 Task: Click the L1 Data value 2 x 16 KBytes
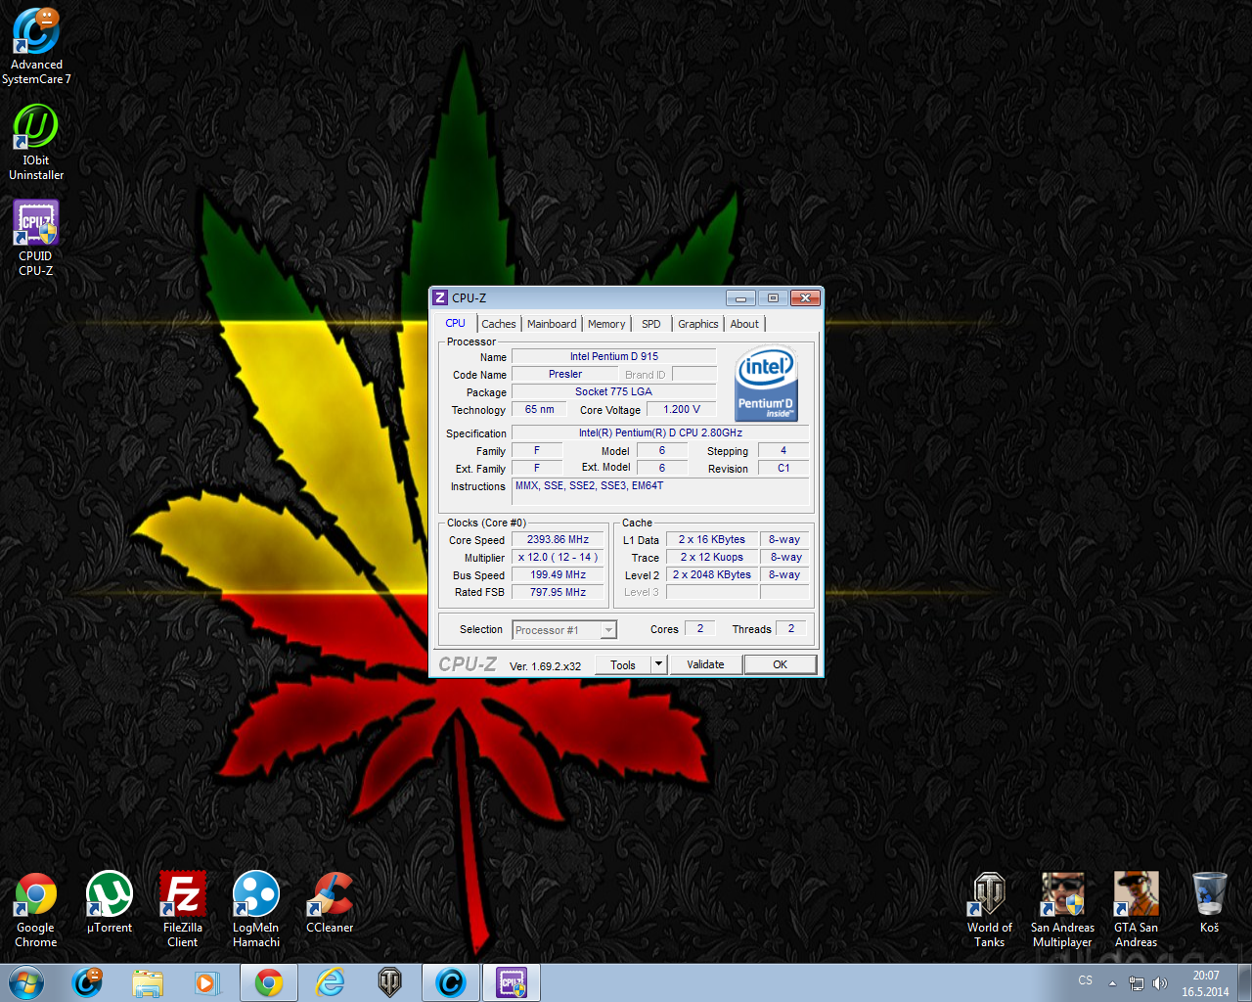[x=712, y=539]
